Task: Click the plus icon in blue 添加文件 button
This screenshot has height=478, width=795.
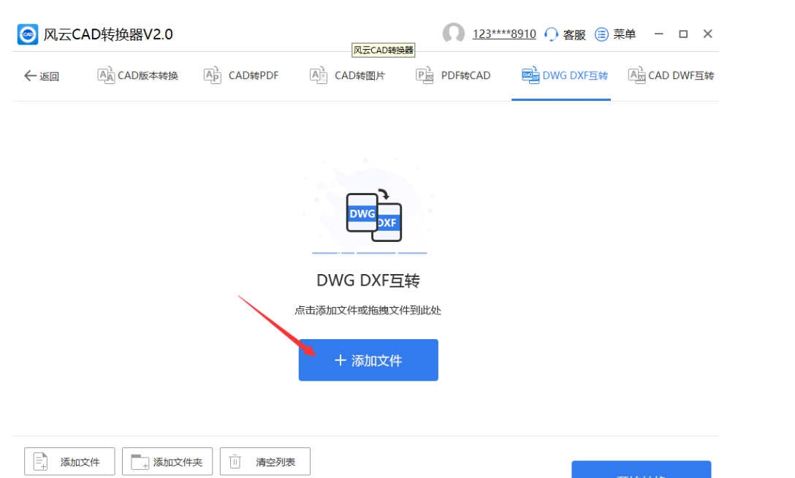Action: pyautogui.click(x=341, y=360)
